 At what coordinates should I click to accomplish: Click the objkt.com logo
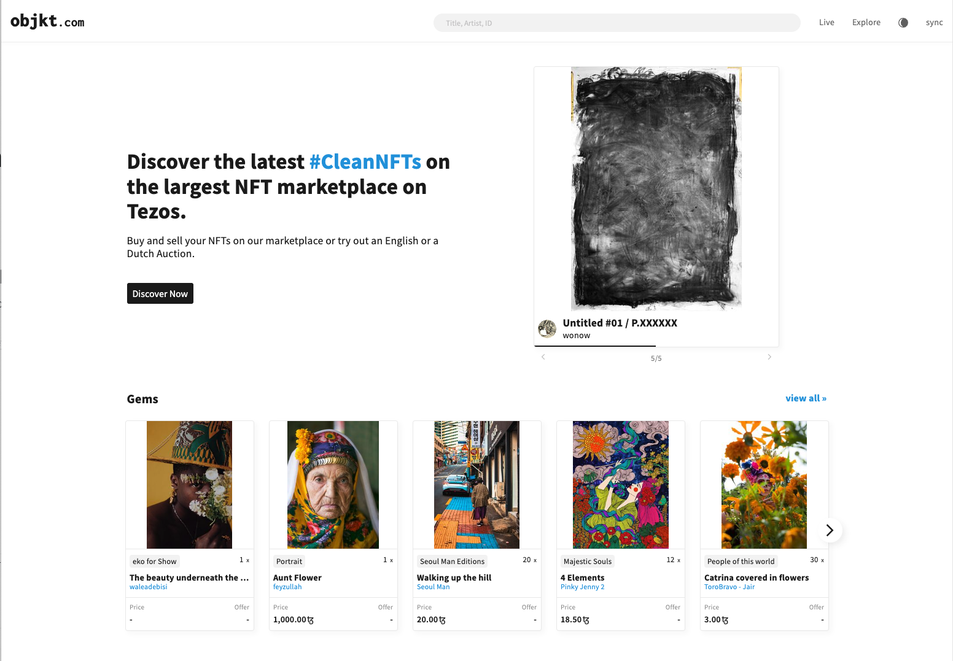point(47,21)
